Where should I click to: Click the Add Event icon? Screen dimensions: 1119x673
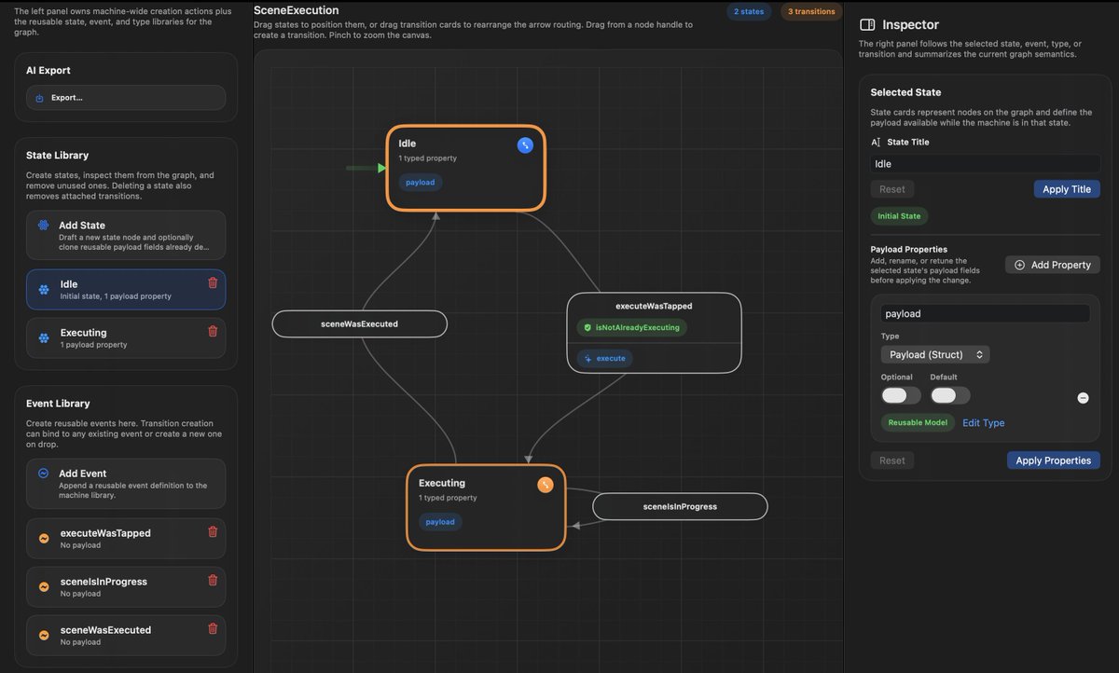pos(43,474)
